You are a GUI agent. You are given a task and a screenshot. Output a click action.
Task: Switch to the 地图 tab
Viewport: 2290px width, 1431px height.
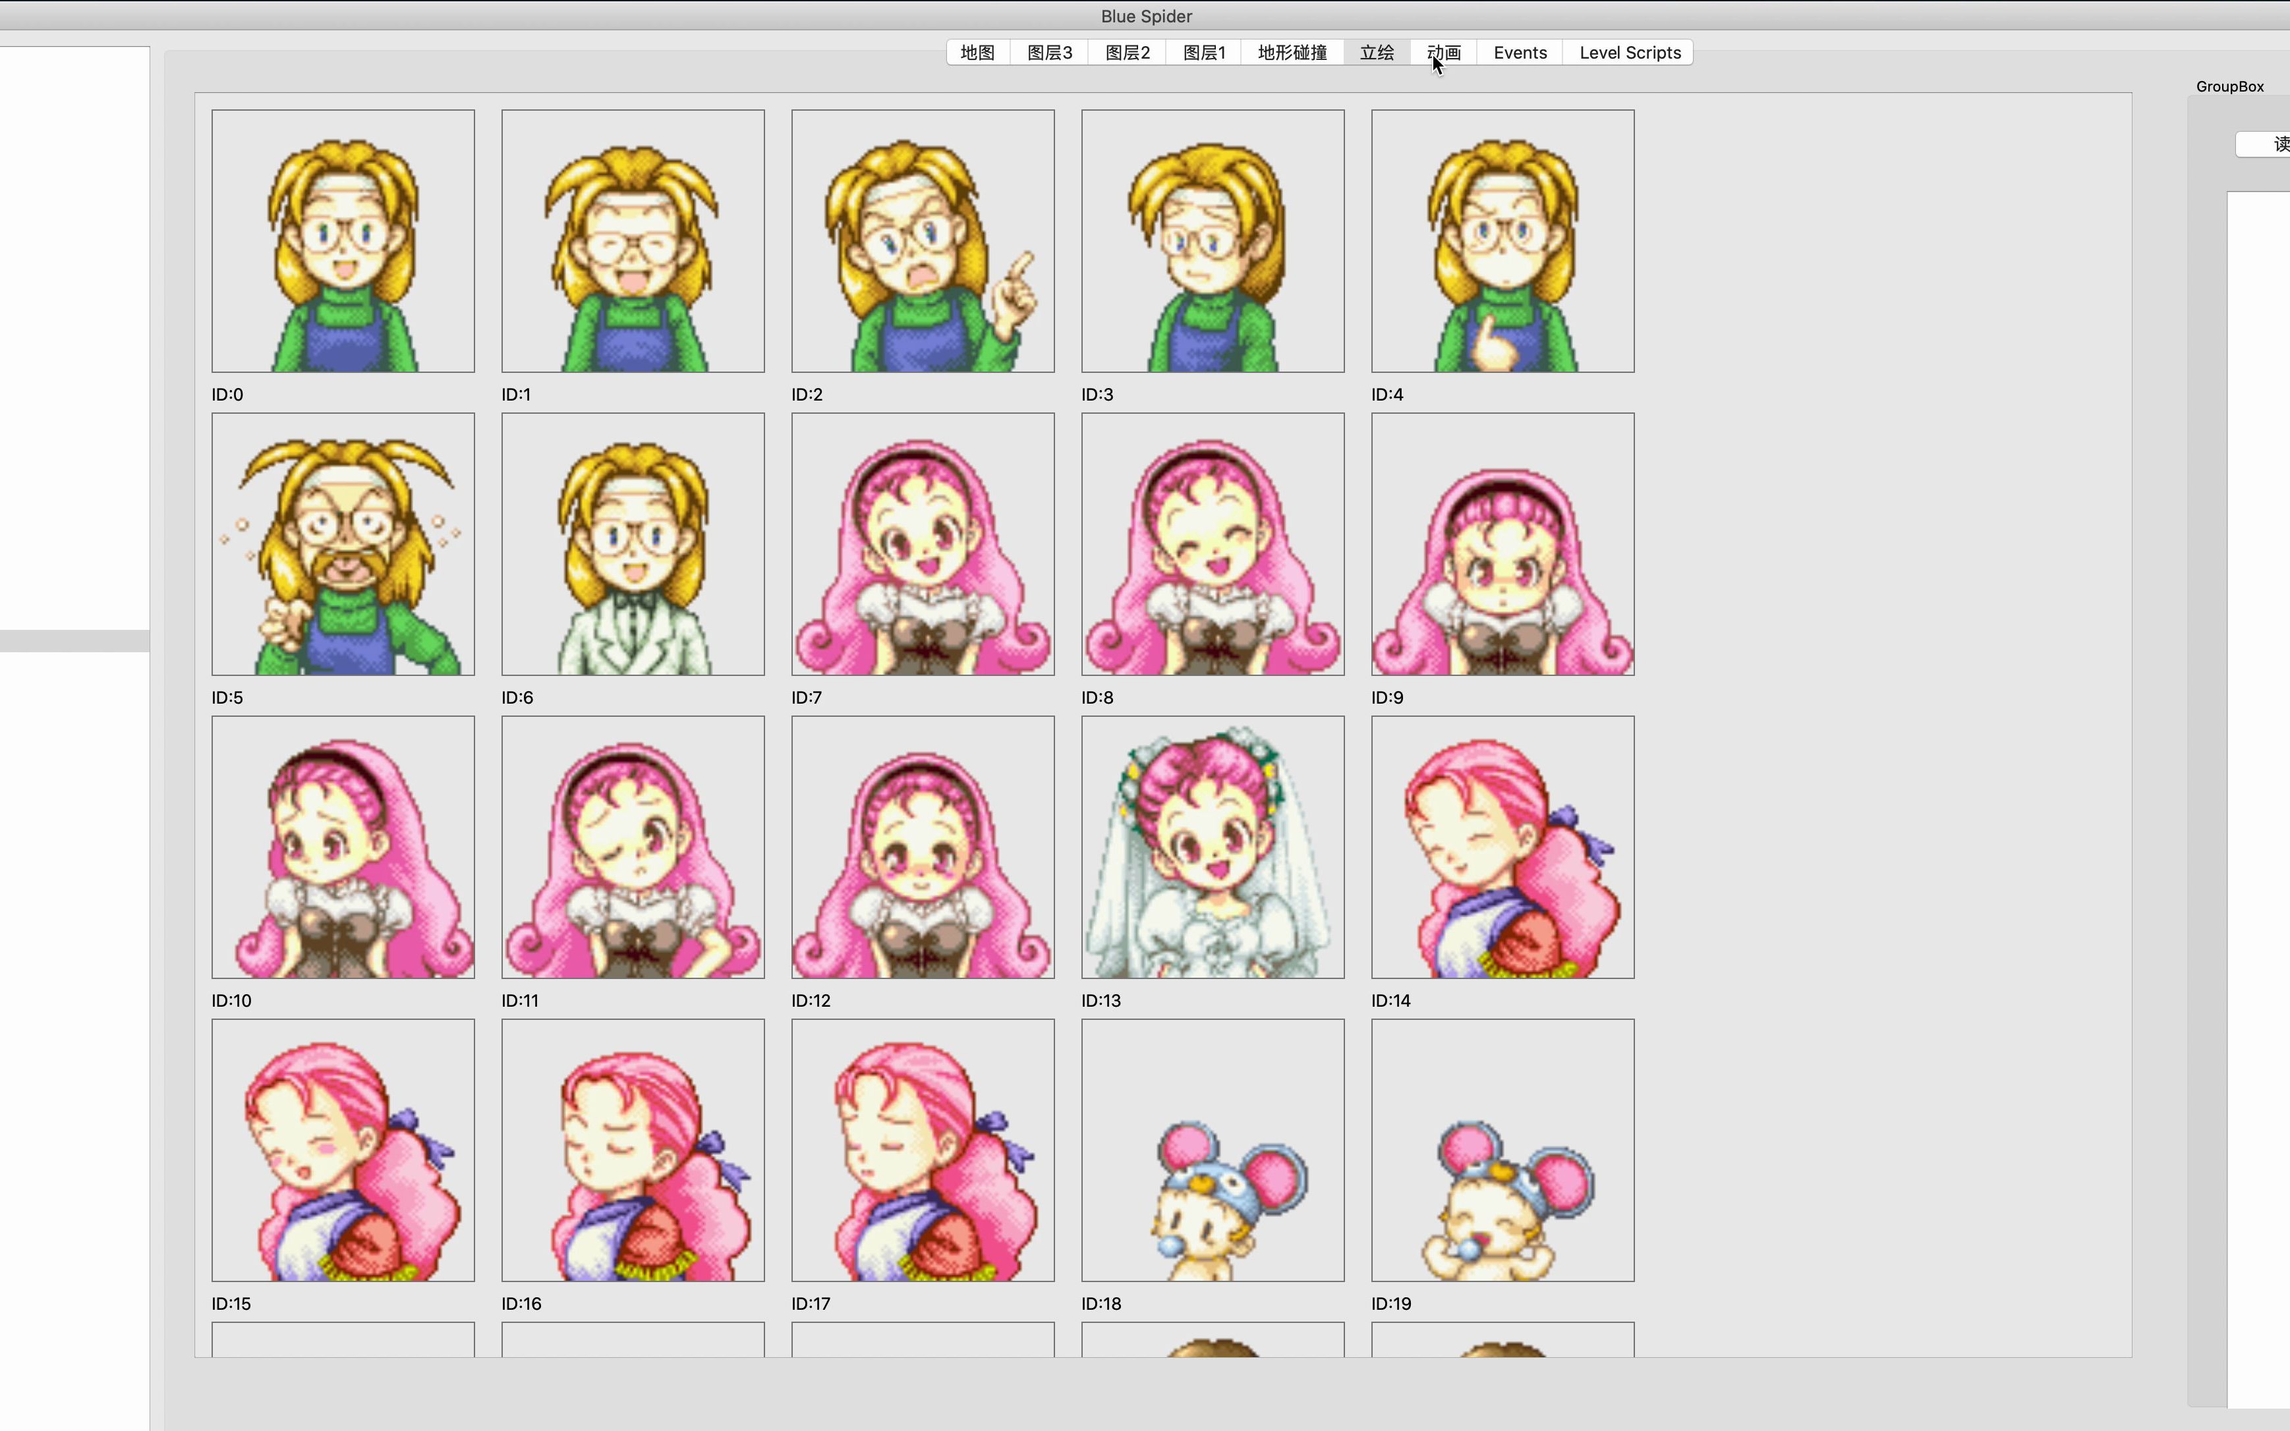coord(978,53)
